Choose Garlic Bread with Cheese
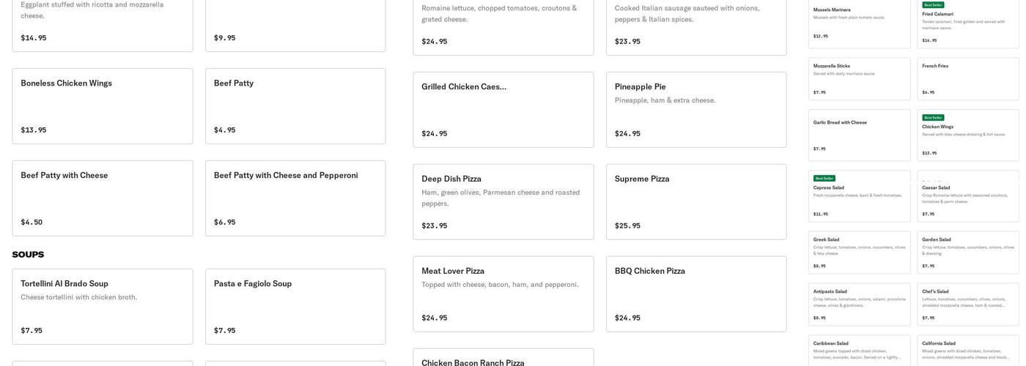 point(859,135)
